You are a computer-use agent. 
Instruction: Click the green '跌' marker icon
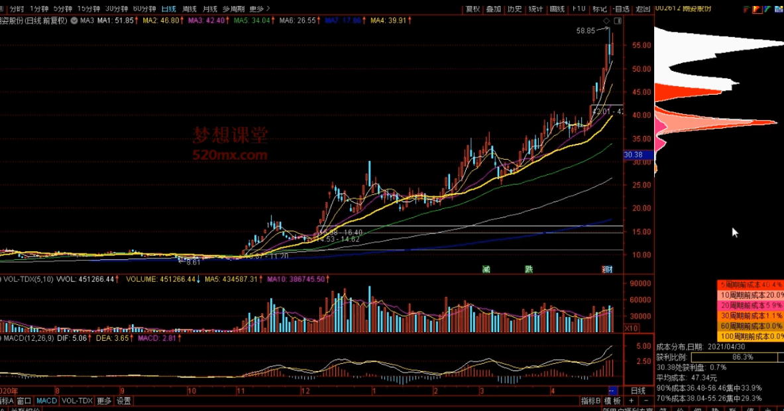(528, 269)
